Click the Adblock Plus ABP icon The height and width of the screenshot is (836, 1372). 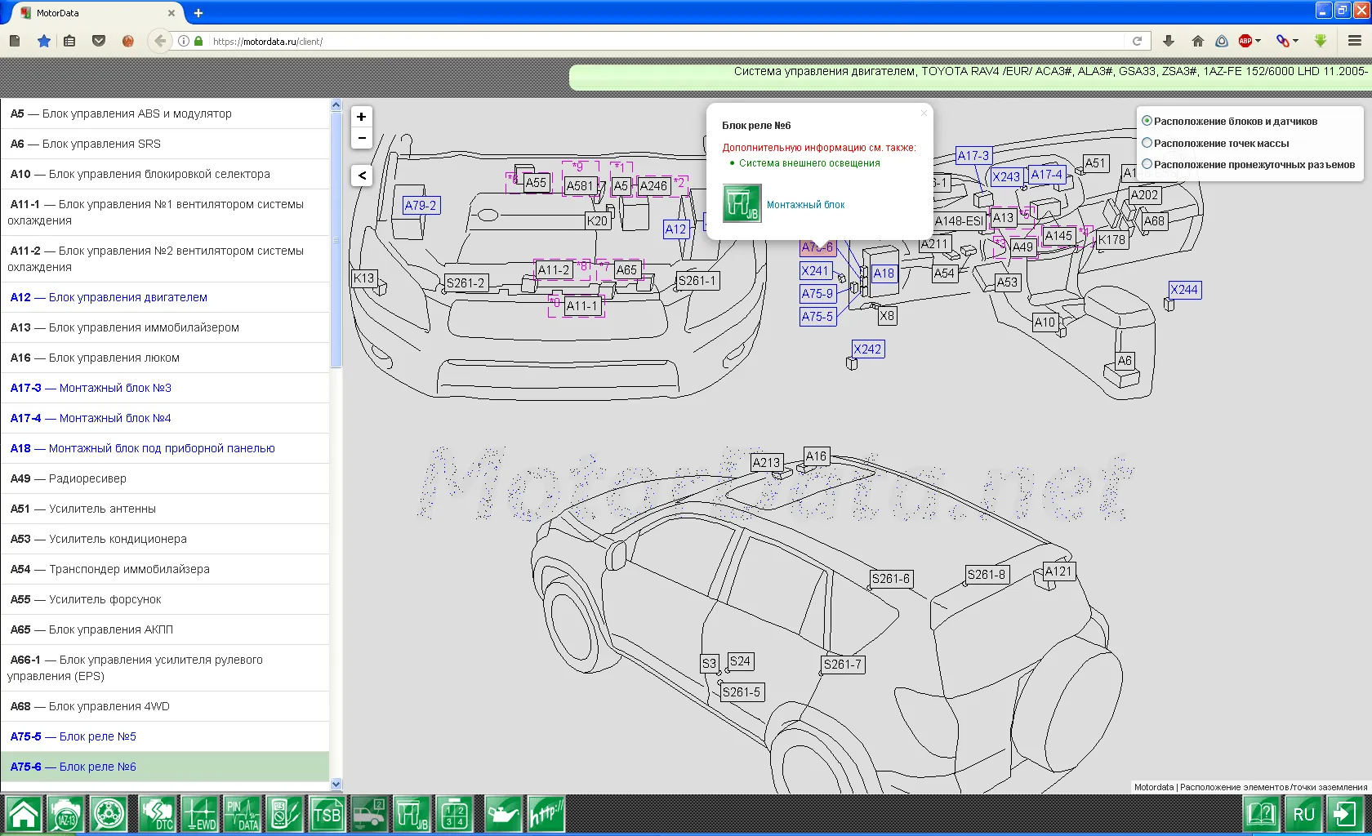click(x=1245, y=41)
